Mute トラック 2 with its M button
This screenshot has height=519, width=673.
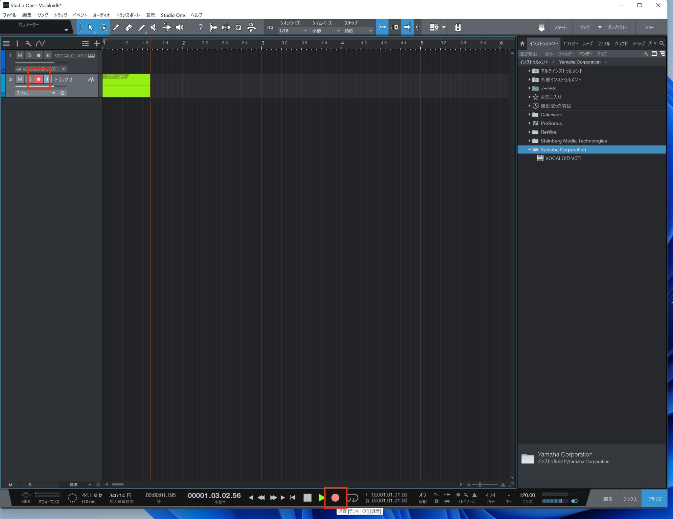[20, 79]
